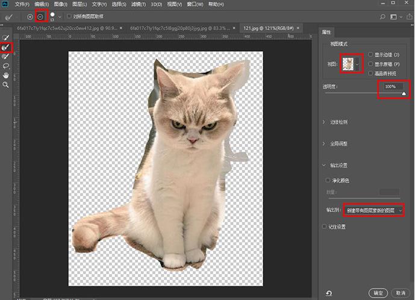Enable 显示原稿 (P) checkbox
Image resolution: width=415 pixels, height=300 pixels.
(x=370, y=64)
